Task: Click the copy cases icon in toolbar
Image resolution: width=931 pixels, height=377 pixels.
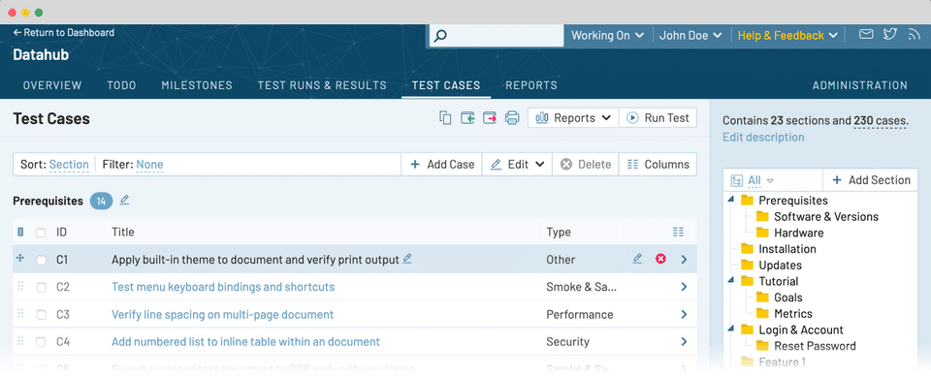Action: click(x=445, y=118)
